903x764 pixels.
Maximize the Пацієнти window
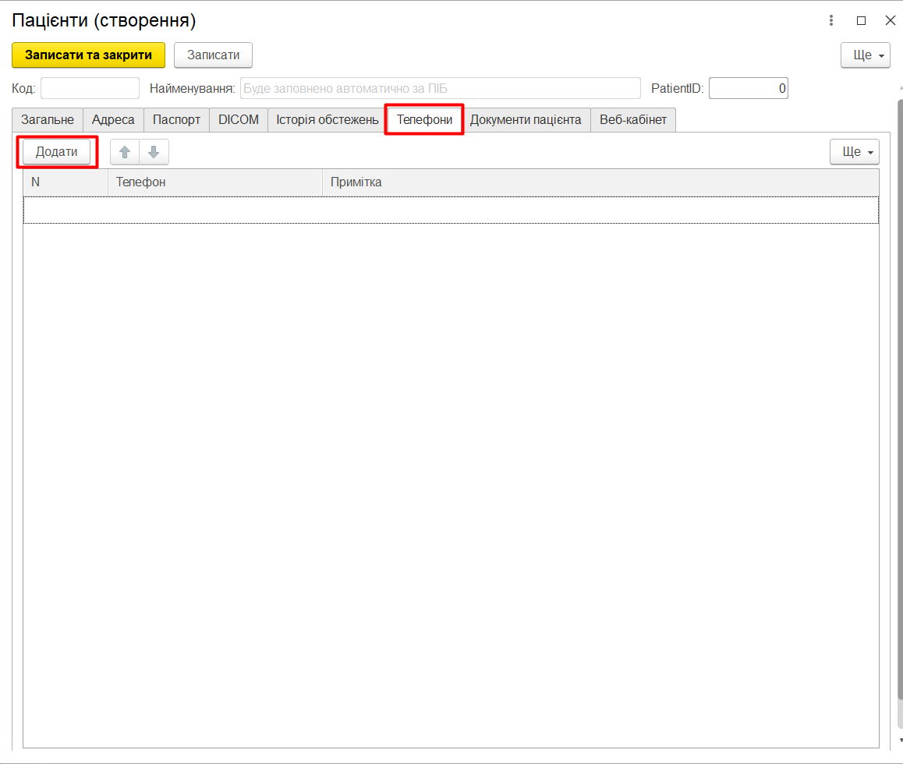tap(861, 21)
